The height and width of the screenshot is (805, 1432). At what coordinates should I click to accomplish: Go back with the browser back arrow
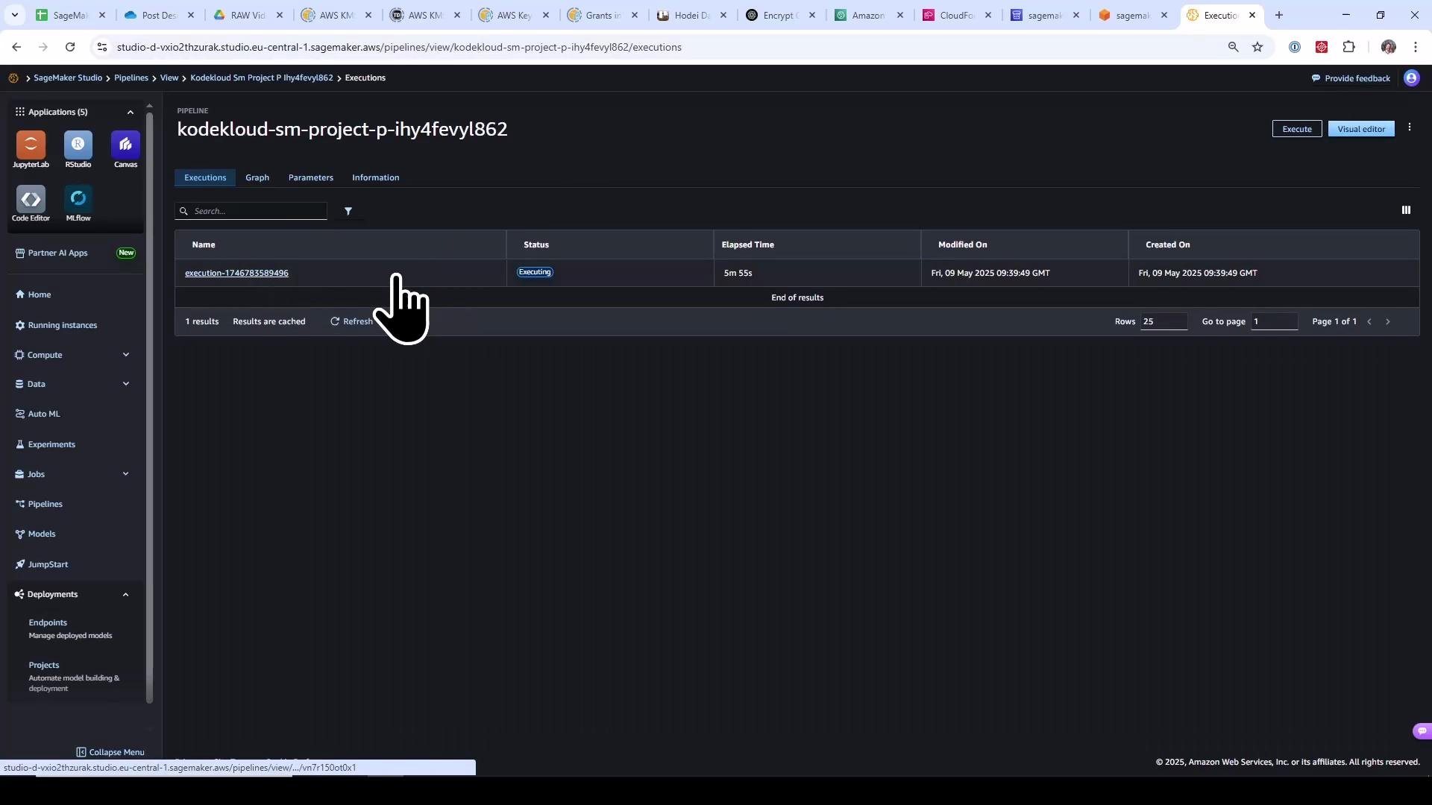tap(16, 47)
